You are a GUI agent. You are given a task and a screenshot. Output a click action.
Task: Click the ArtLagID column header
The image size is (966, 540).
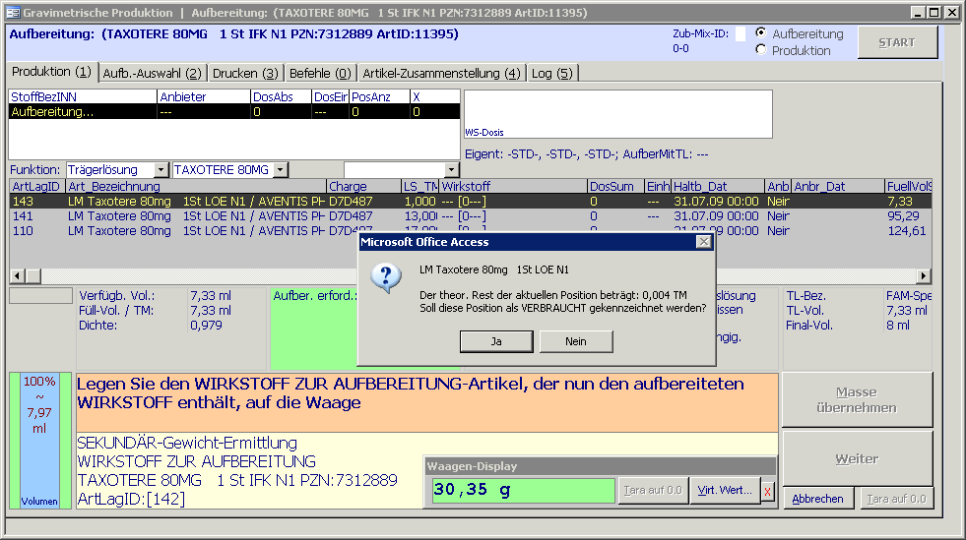click(x=37, y=186)
